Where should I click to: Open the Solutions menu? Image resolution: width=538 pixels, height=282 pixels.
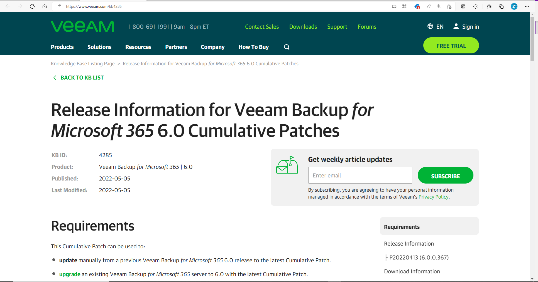(99, 47)
